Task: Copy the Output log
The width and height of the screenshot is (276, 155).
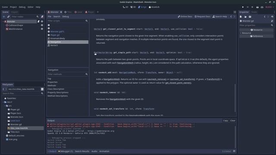Action: [x=226, y=121]
